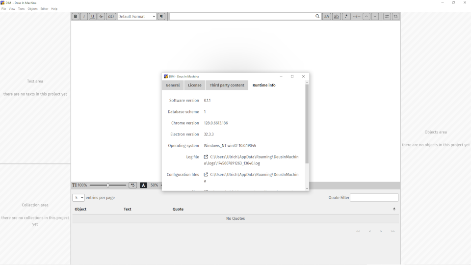Open the configuration files folder icon

coord(206,175)
